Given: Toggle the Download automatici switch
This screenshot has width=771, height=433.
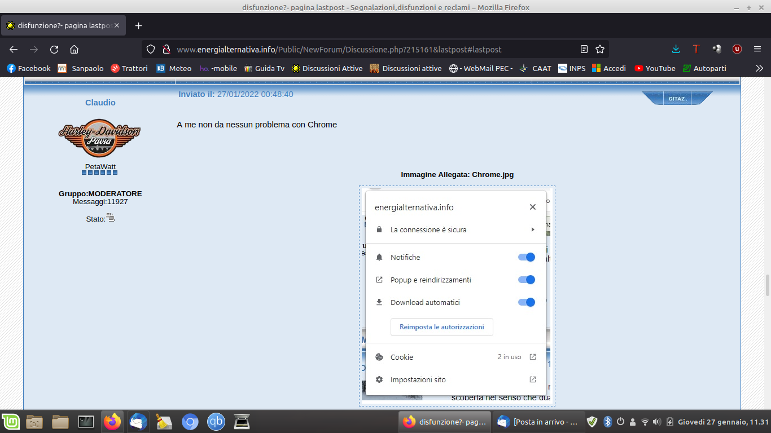Looking at the screenshot, I should pyautogui.click(x=527, y=302).
